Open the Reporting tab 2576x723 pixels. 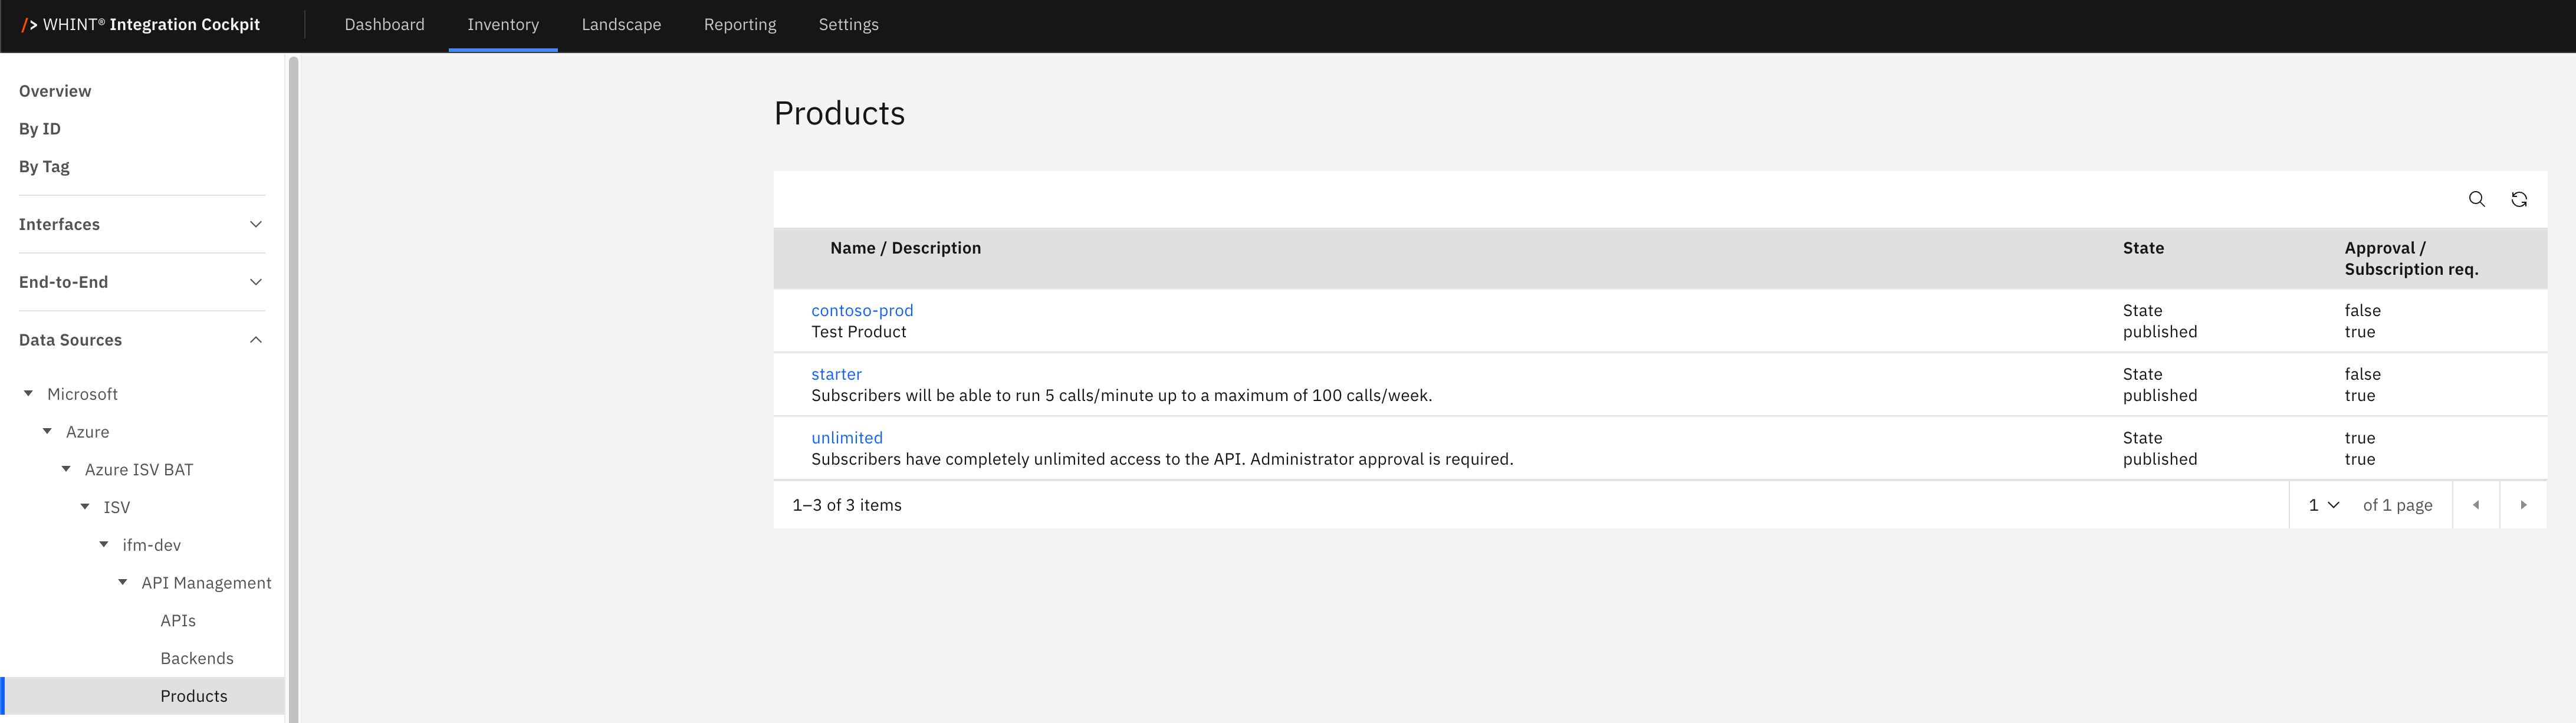pos(739,25)
